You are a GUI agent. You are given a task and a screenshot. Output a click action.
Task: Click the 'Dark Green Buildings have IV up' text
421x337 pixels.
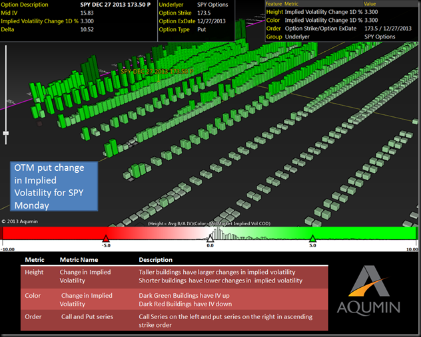click(x=184, y=296)
